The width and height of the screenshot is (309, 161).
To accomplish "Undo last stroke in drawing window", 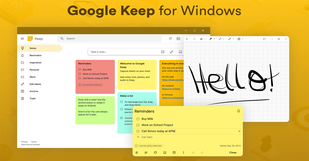I will pyautogui.click(x=264, y=39).
